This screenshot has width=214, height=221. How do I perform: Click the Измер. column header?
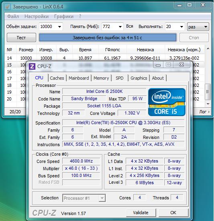click(46, 50)
